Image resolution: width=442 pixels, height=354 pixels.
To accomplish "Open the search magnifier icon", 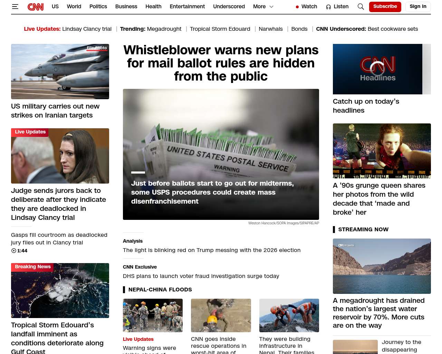I will [361, 7].
